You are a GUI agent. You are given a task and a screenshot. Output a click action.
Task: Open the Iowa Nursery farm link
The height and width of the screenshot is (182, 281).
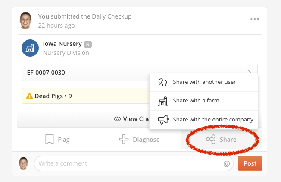(62, 44)
